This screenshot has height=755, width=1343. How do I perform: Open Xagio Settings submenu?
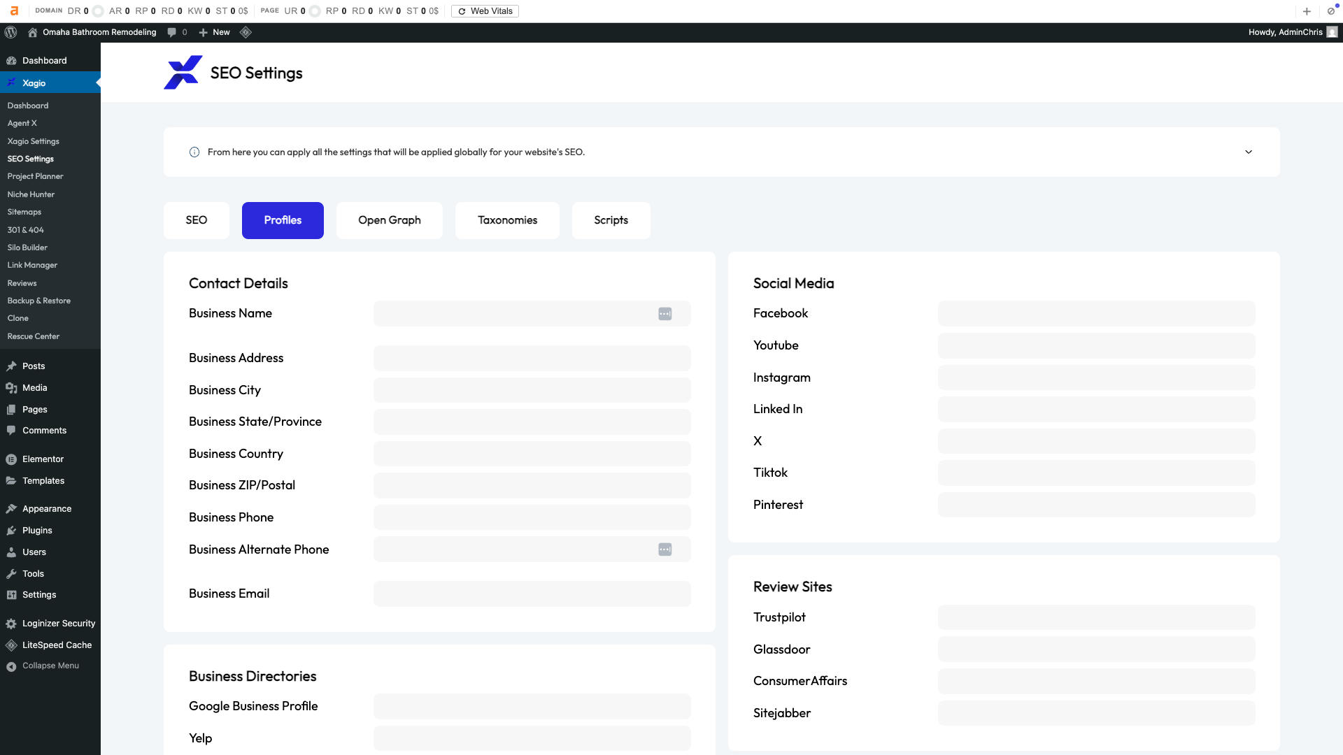(x=34, y=141)
